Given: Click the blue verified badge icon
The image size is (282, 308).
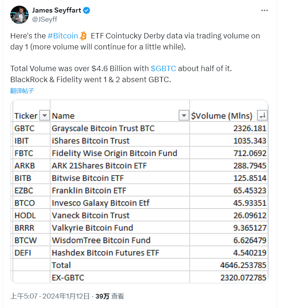Looking at the screenshot, I should click(87, 11).
